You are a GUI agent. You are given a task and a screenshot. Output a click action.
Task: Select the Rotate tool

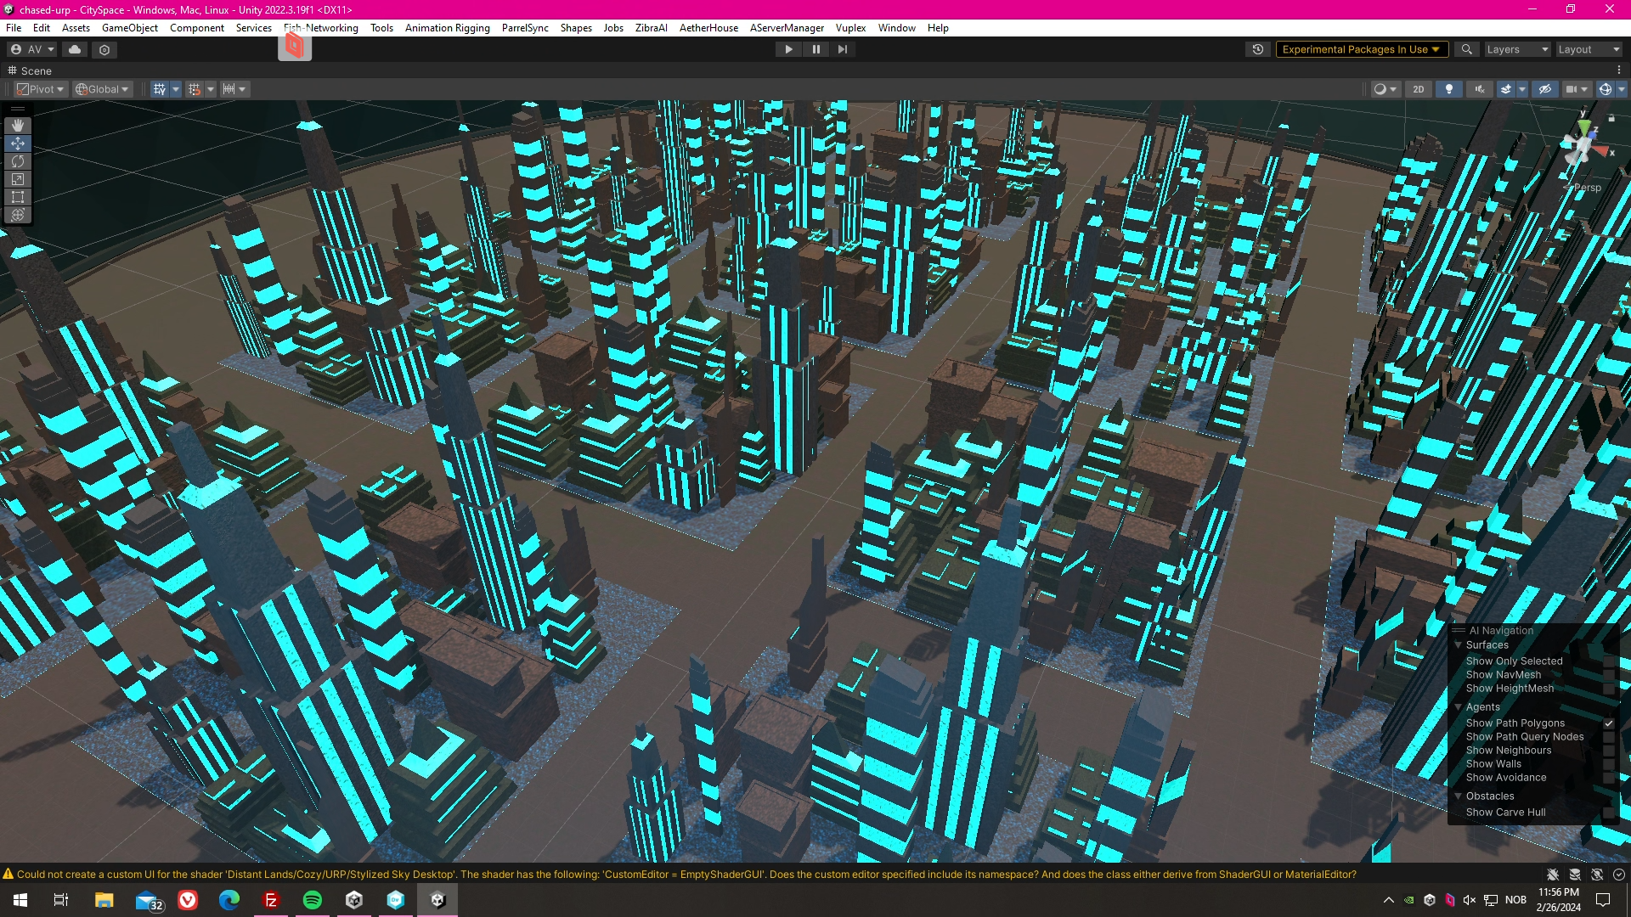[x=18, y=161]
